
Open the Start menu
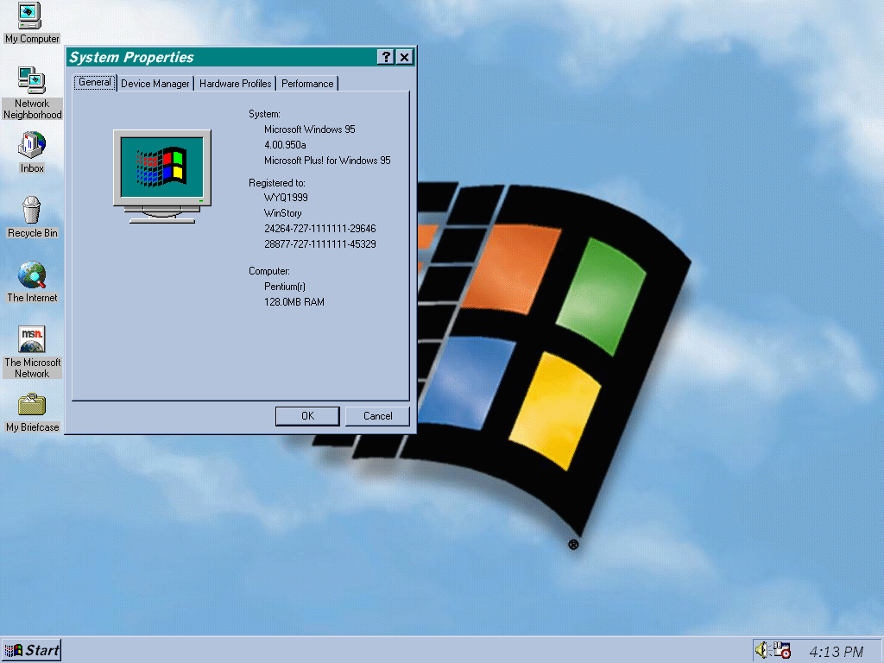click(32, 651)
